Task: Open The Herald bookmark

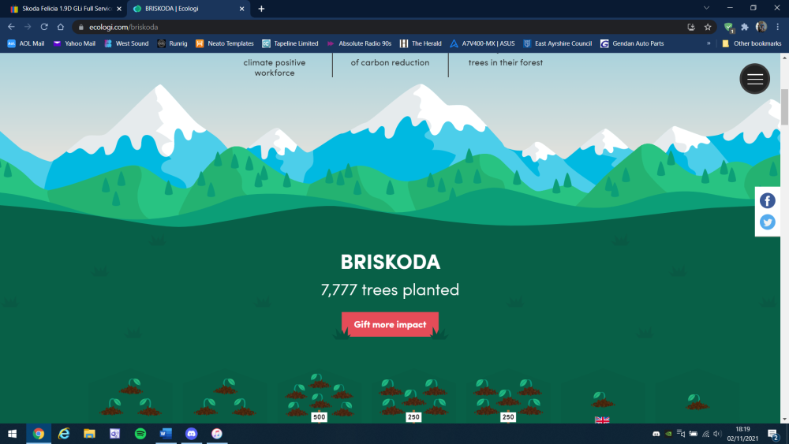Action: [x=421, y=43]
